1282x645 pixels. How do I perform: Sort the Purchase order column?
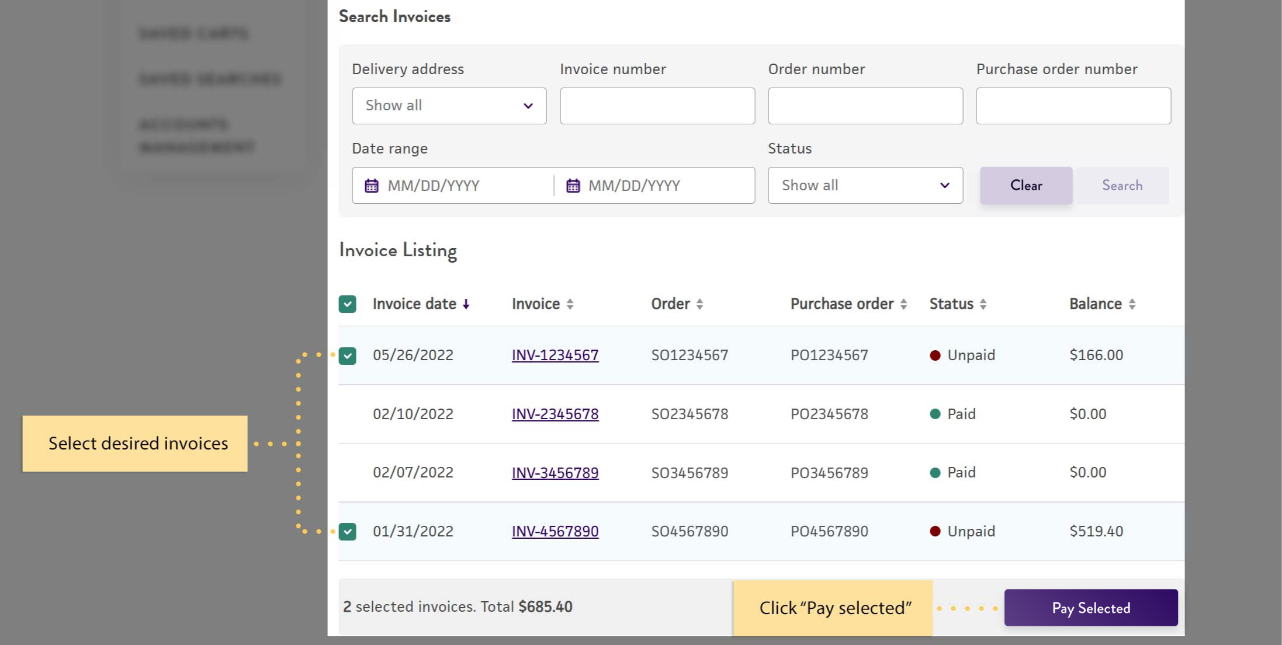pos(904,304)
